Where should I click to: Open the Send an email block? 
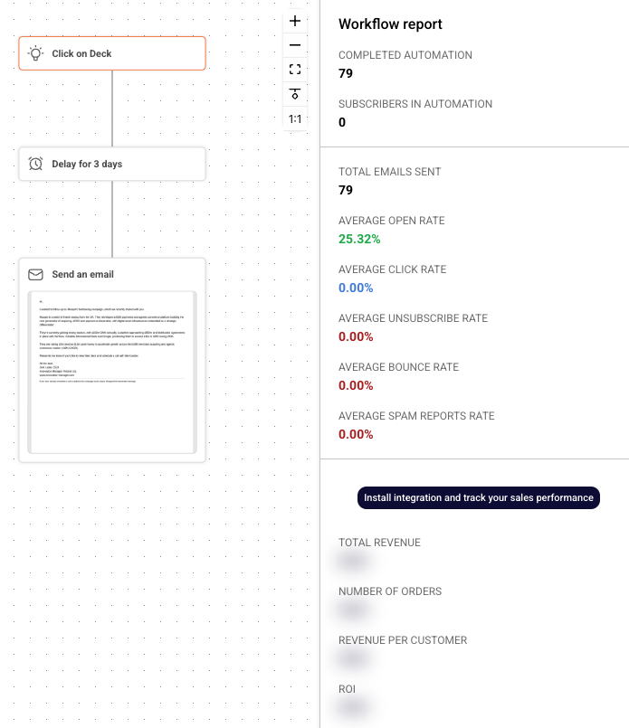coord(112,360)
